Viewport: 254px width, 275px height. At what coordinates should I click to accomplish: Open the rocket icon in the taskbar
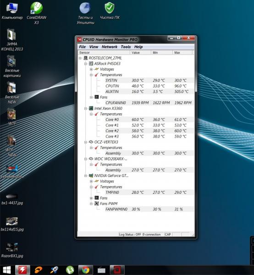[54, 270]
